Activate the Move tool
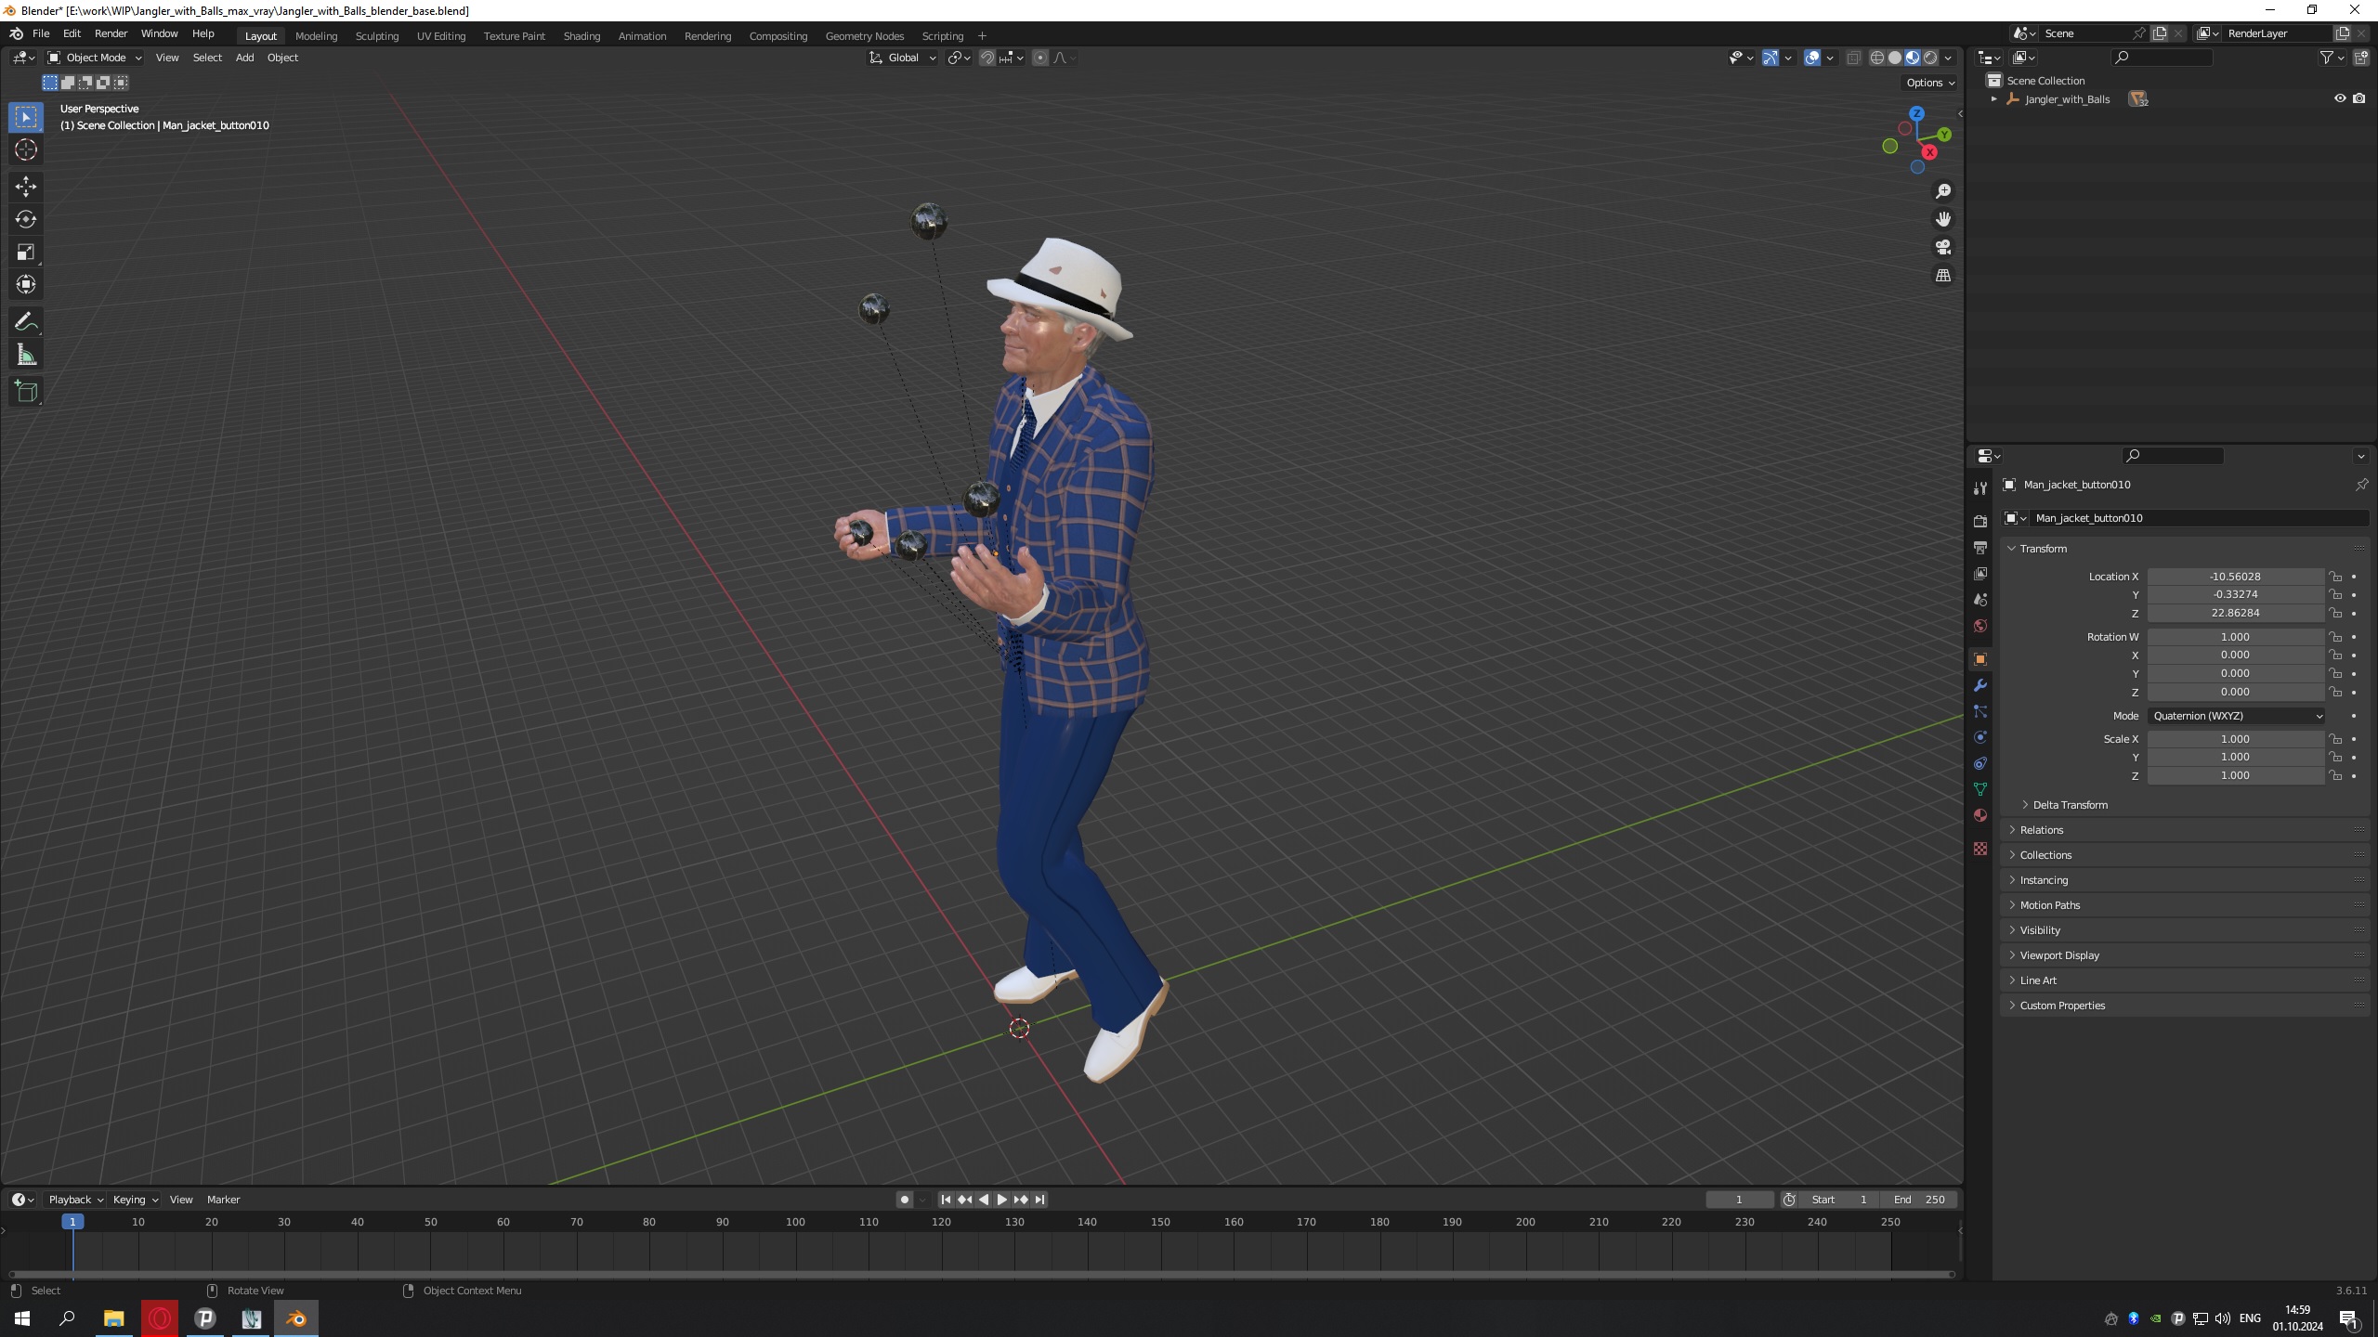 (x=26, y=187)
